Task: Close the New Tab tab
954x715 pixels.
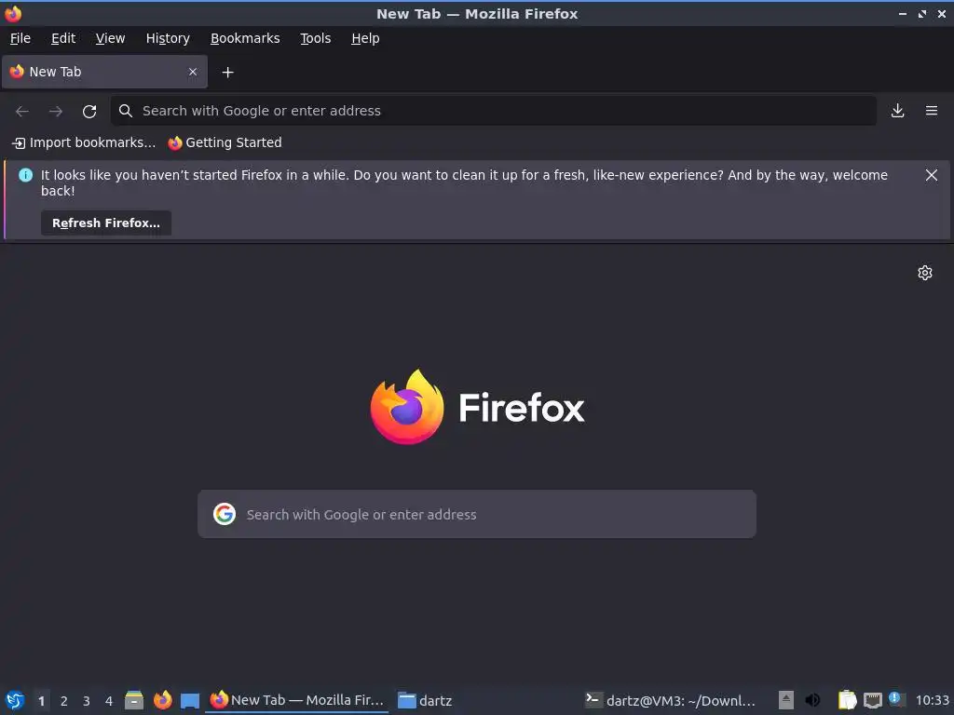Action: (x=193, y=72)
